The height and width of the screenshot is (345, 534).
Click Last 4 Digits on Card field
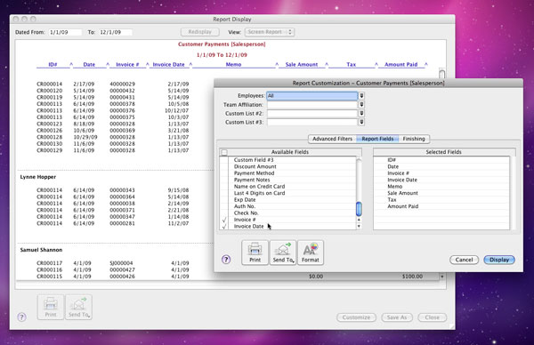point(259,193)
